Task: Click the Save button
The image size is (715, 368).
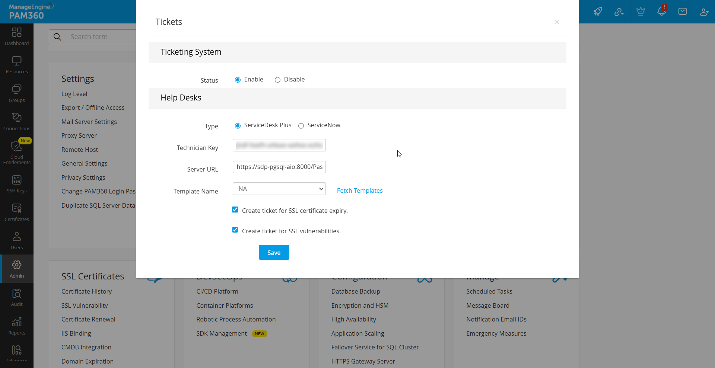Action: point(274,252)
